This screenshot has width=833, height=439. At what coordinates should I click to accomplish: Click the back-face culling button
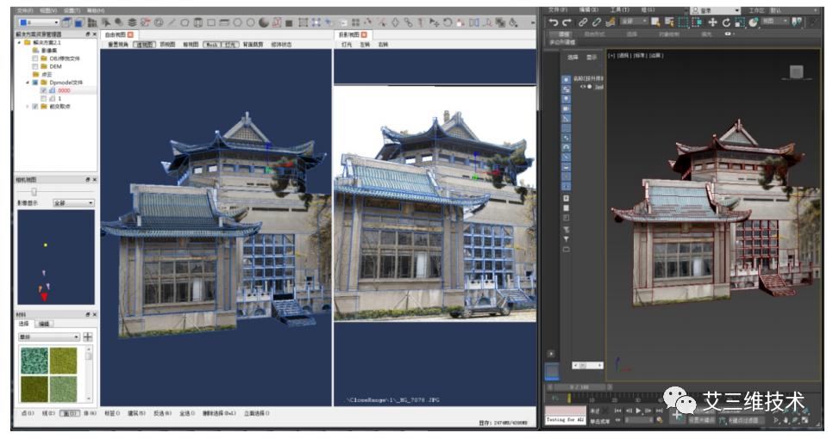pos(253,45)
